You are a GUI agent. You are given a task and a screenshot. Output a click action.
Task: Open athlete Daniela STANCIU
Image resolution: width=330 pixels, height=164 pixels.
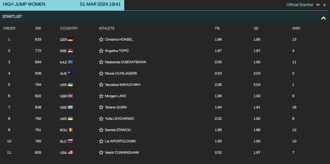pos(118,130)
